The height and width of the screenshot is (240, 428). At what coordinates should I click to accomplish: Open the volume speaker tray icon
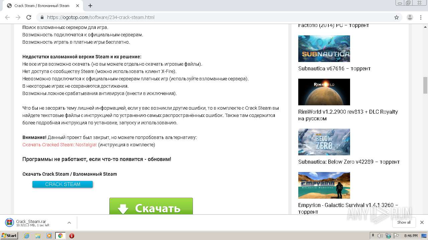click(381, 236)
